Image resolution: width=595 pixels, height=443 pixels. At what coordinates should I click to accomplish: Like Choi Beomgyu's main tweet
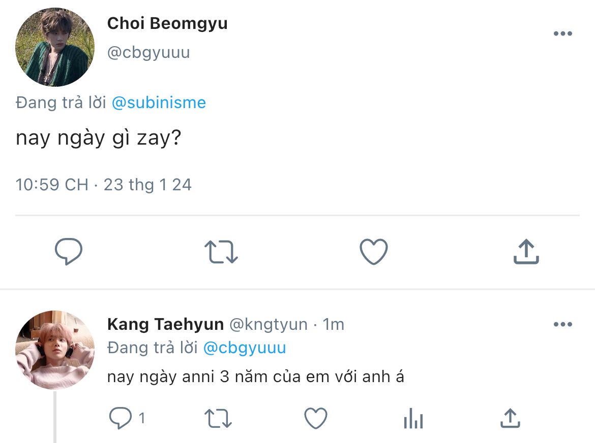(x=373, y=252)
